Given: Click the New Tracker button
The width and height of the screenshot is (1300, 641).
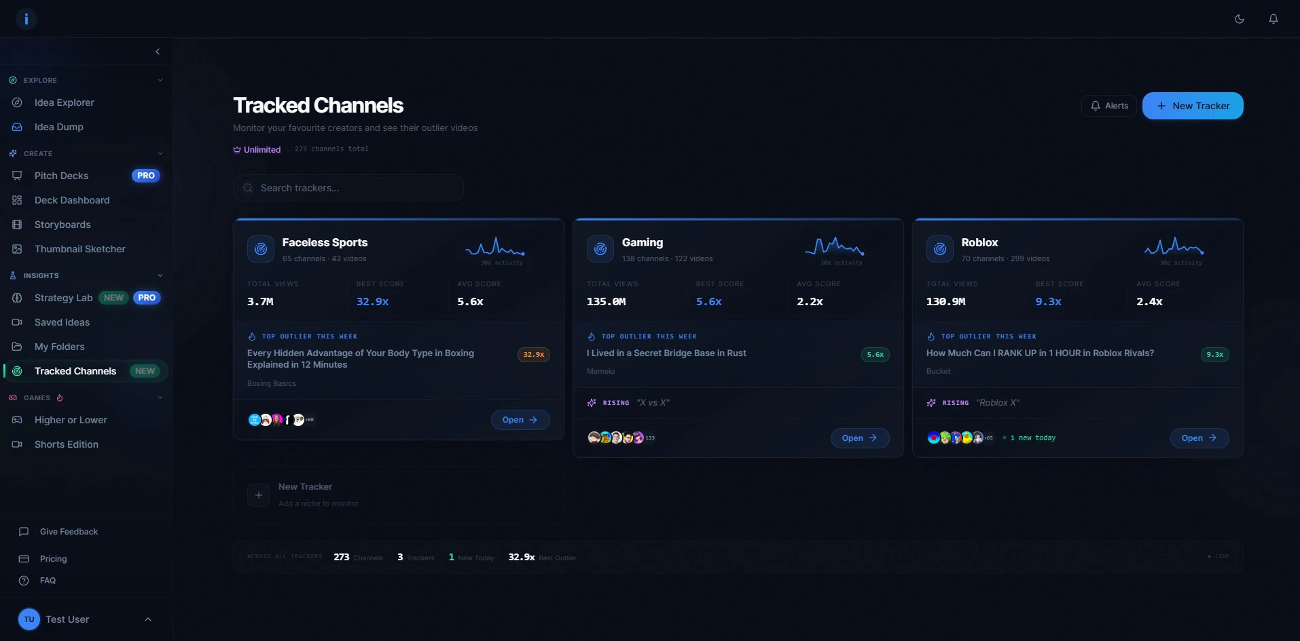Looking at the screenshot, I should point(1192,106).
